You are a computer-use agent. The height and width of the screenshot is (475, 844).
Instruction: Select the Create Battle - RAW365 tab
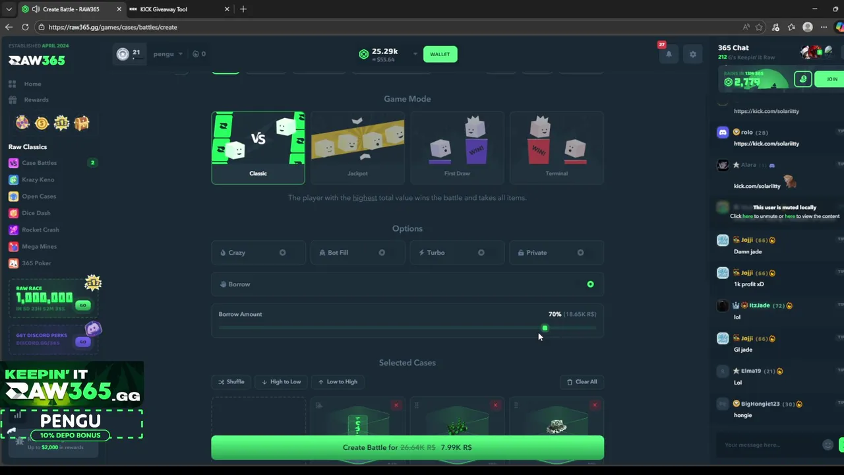[69, 9]
